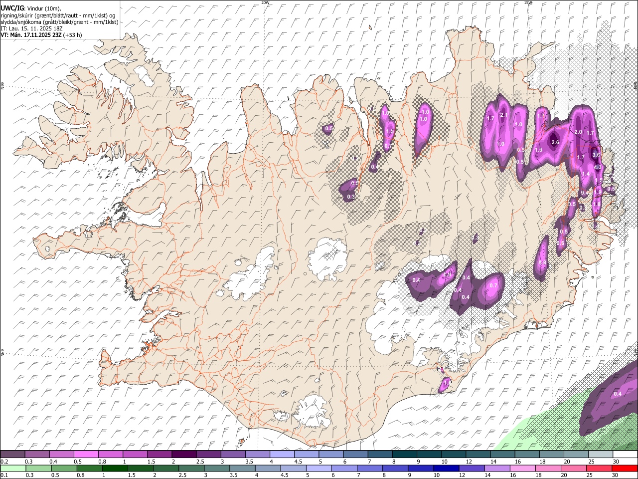
Task: Pick the darkest purple swatch labeled 2
Action: pos(183,454)
